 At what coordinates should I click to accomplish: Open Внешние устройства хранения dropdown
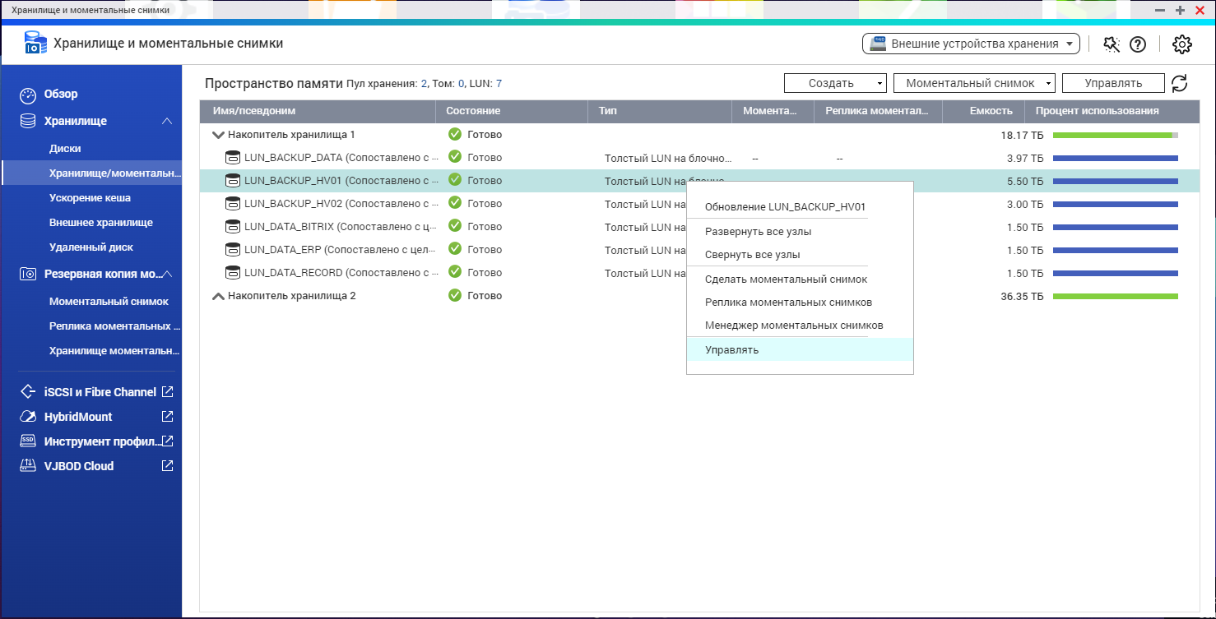(971, 44)
